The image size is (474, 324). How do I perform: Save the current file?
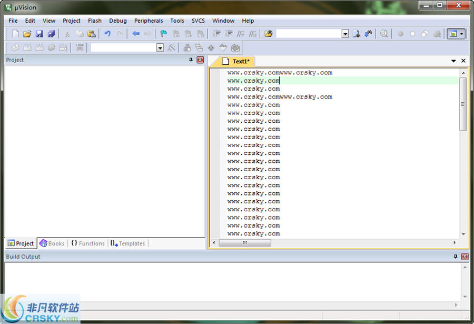[39, 34]
